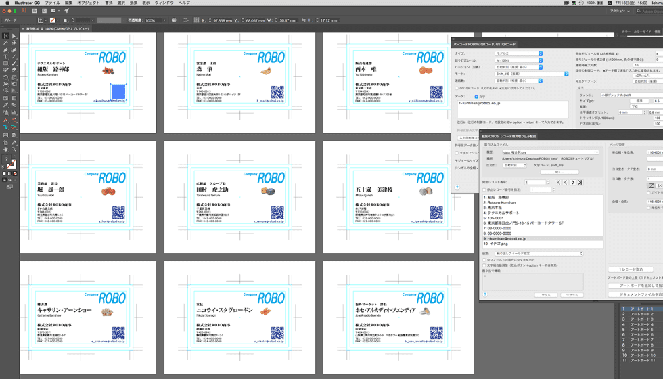The width and height of the screenshot is (663, 379).
Task: Toggle the 停止レコード番号を指定 checkbox
Action: point(484,190)
